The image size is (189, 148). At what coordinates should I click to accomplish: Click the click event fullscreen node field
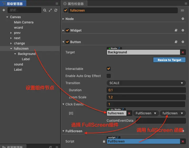(x=116, y=113)
